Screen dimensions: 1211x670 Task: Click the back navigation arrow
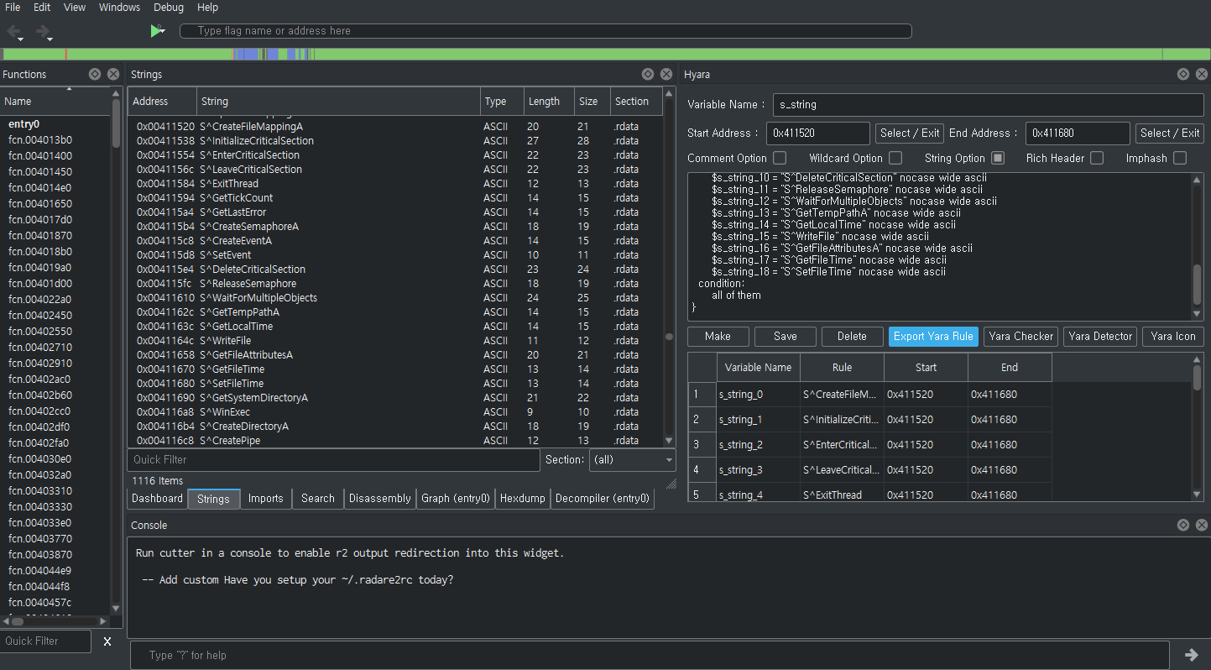click(14, 32)
